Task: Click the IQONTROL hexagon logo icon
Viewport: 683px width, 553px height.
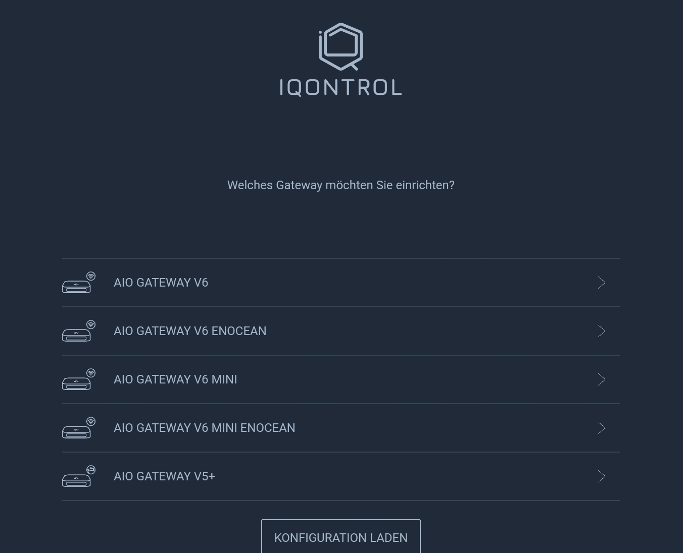Action: point(341,46)
